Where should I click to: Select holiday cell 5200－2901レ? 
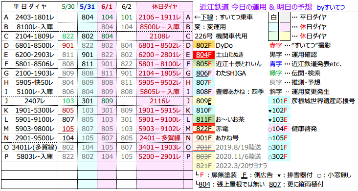point(160,157)
